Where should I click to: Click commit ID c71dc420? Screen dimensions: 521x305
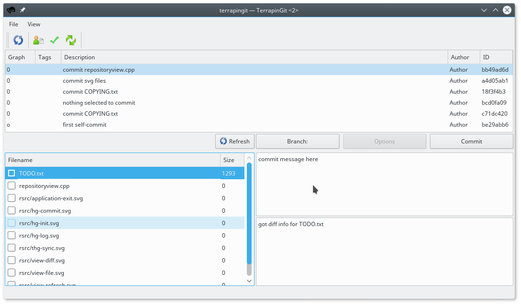495,114
